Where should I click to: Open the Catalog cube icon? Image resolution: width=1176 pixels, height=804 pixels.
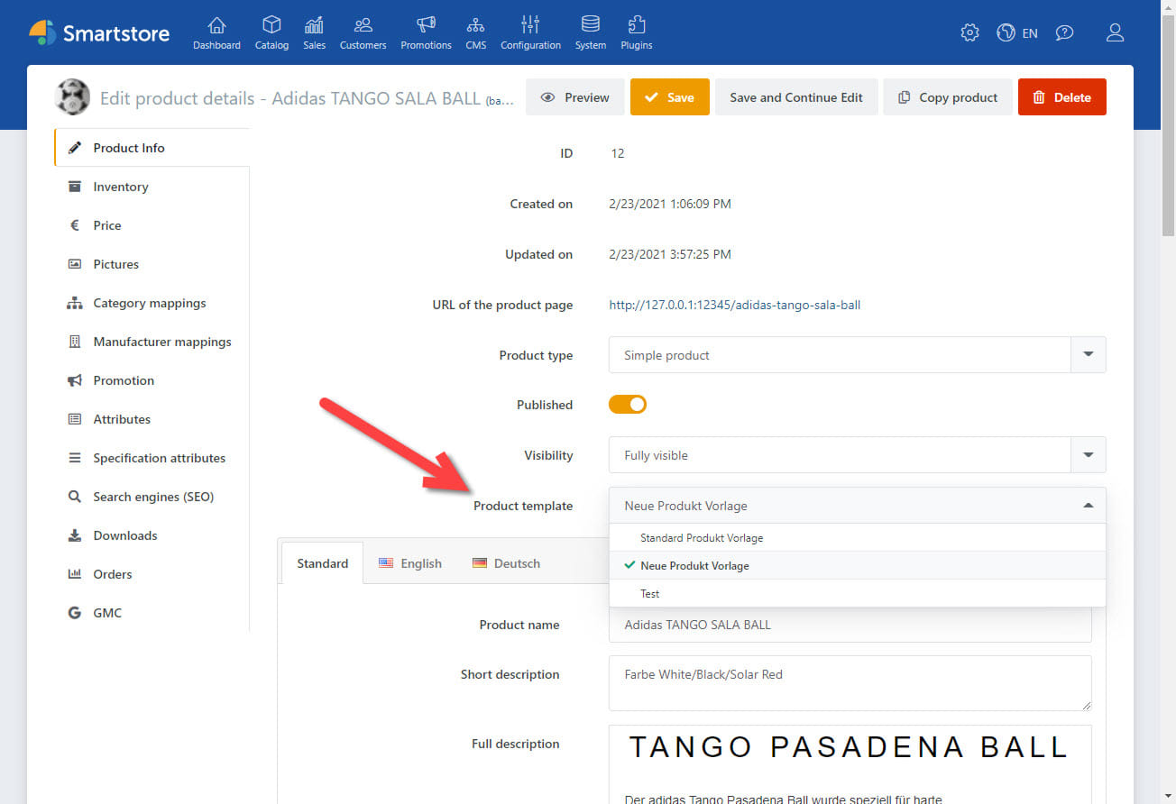point(271,26)
